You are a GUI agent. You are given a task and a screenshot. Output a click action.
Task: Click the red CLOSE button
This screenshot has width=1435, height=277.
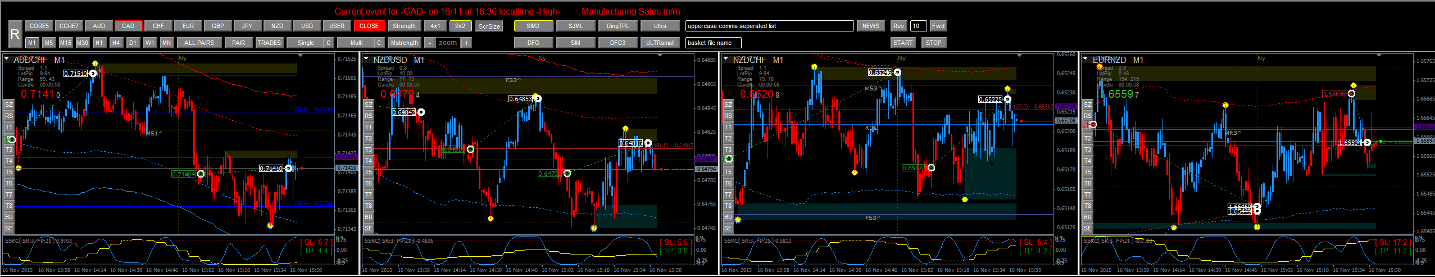369,26
